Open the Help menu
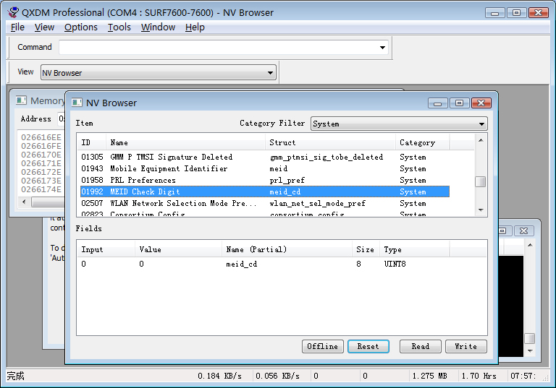Viewport: 556px width, 388px height. tap(195, 27)
